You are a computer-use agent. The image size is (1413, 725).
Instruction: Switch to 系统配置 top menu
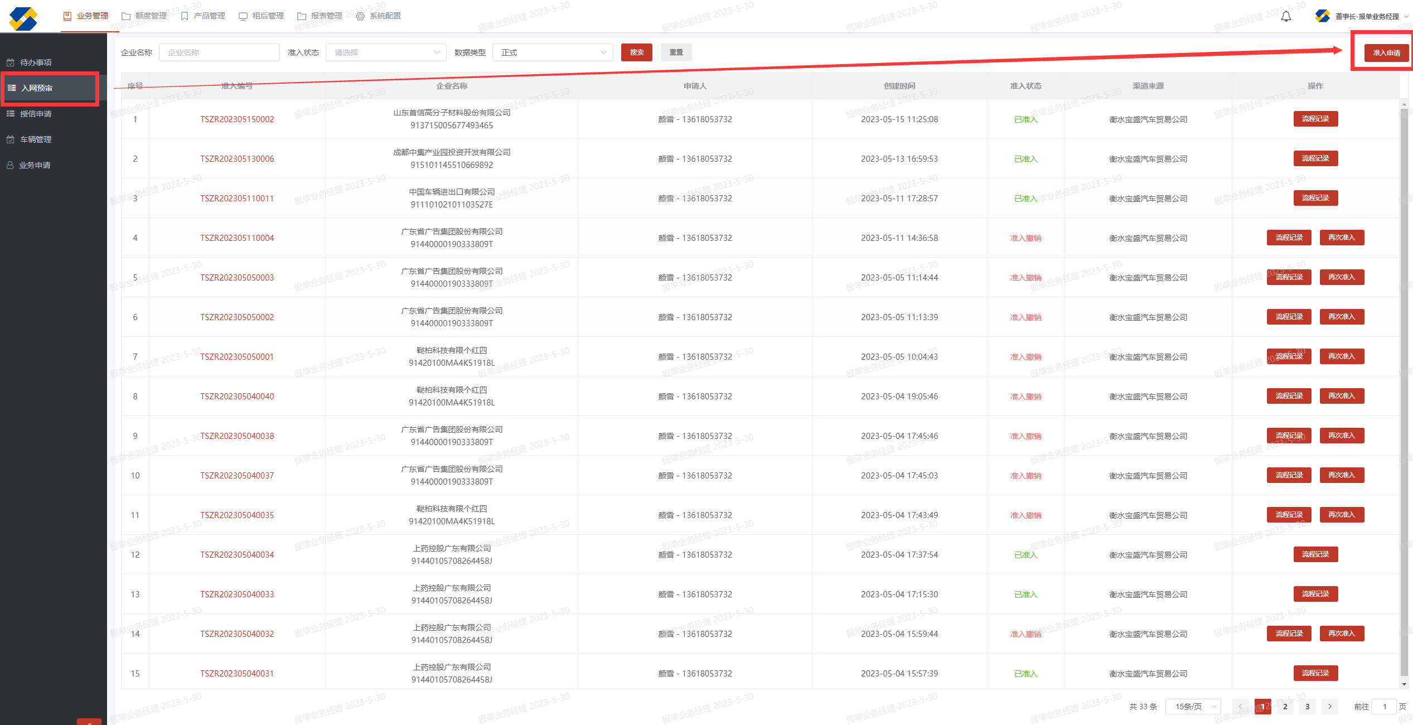coord(379,16)
